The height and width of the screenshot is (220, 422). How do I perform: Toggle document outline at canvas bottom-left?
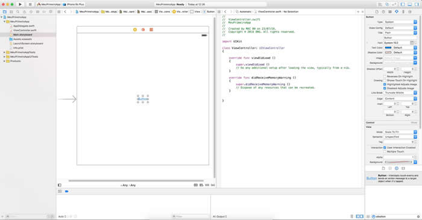point(60,185)
